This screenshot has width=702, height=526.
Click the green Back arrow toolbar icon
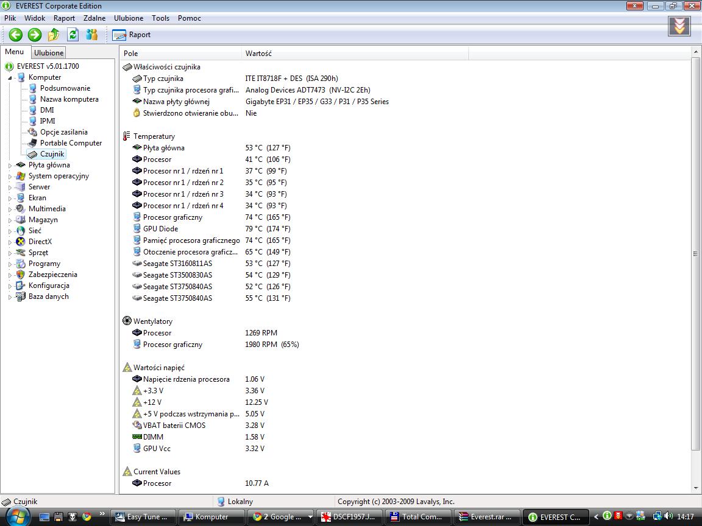pos(16,35)
